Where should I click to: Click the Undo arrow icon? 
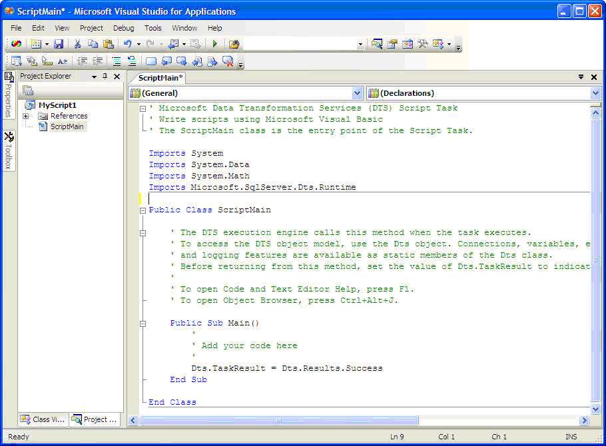click(x=127, y=44)
